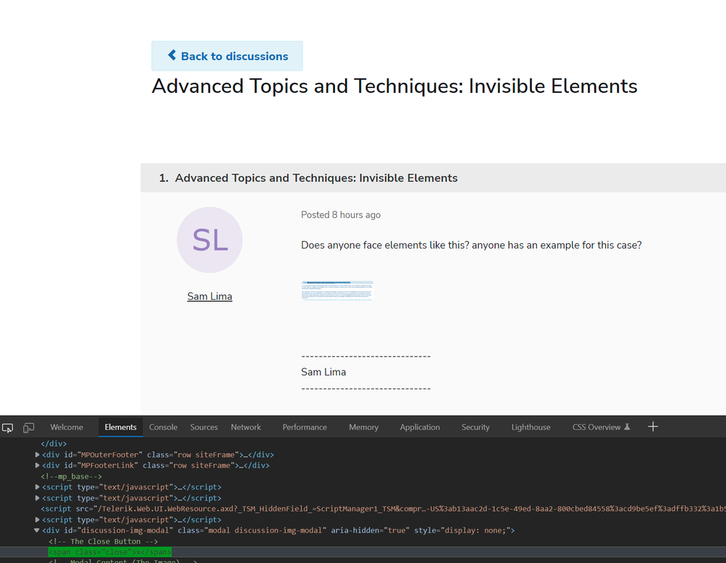Select the highlighted span class close node
This screenshot has width=726, height=563.
(110, 552)
